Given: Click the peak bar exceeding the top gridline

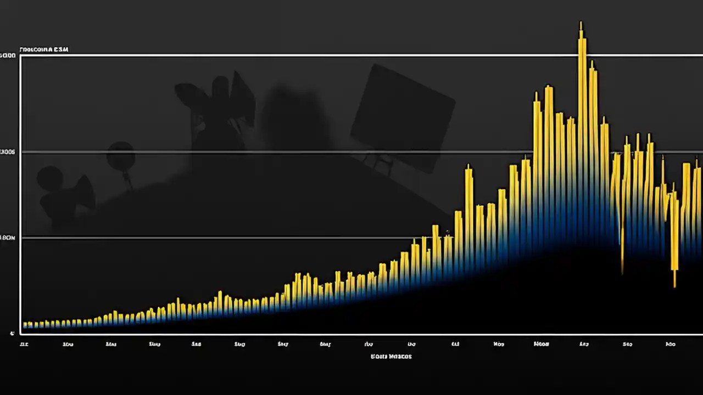Looking at the screenshot, I should (581, 38).
